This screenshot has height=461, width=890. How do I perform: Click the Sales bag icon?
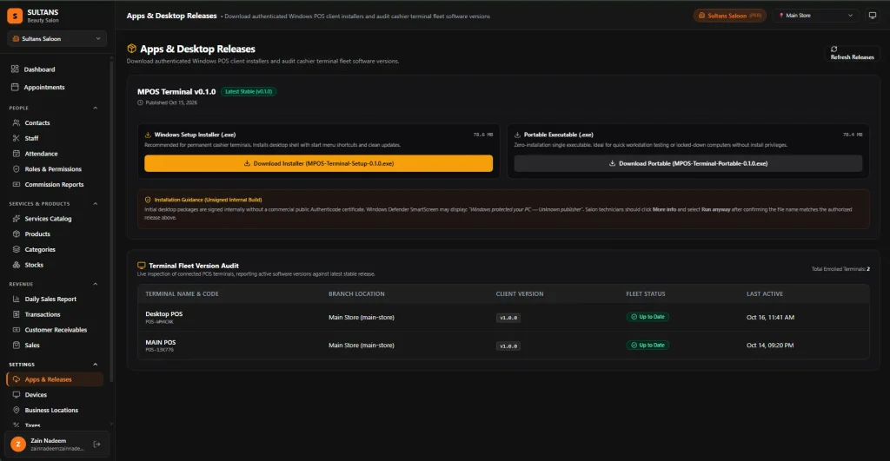tap(16, 345)
